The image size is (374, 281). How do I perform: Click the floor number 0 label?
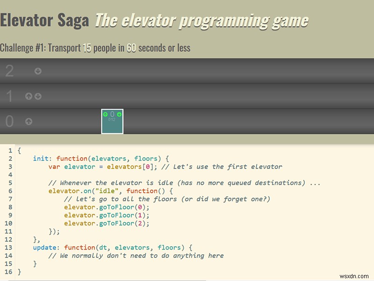[9, 121]
